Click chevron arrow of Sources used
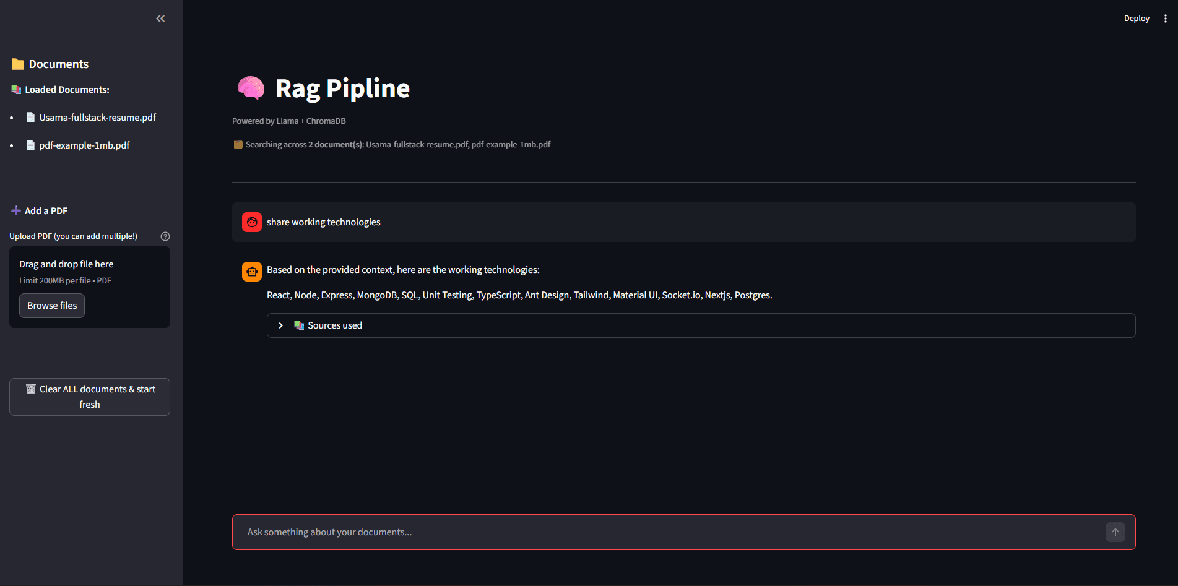Screen dimensions: 1178x586 pos(281,325)
